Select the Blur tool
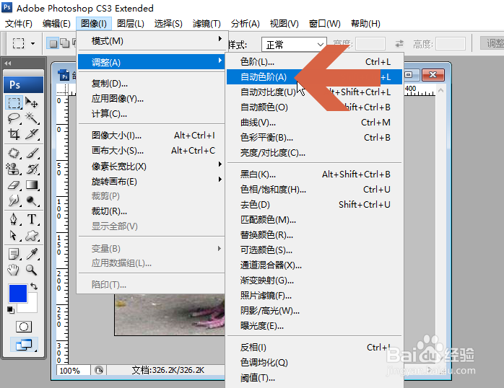 [14, 200]
